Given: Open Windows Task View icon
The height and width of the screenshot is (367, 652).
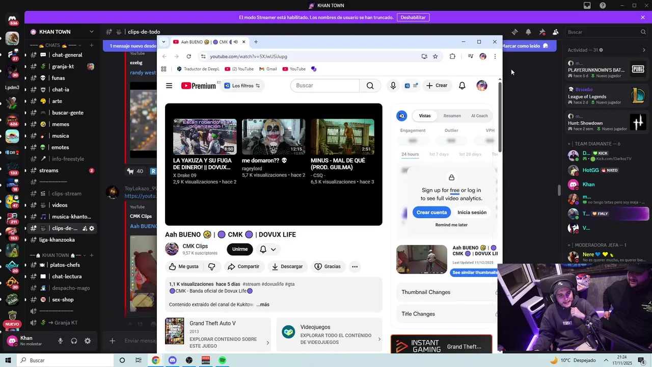Looking at the screenshot, I should pyautogui.click(x=139, y=360).
